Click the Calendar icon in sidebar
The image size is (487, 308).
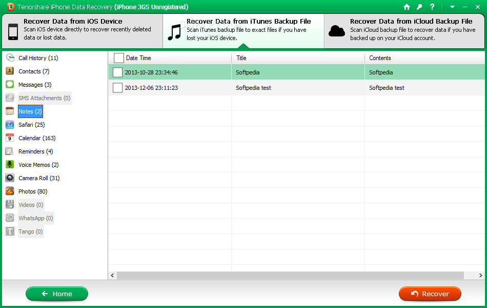pos(10,138)
